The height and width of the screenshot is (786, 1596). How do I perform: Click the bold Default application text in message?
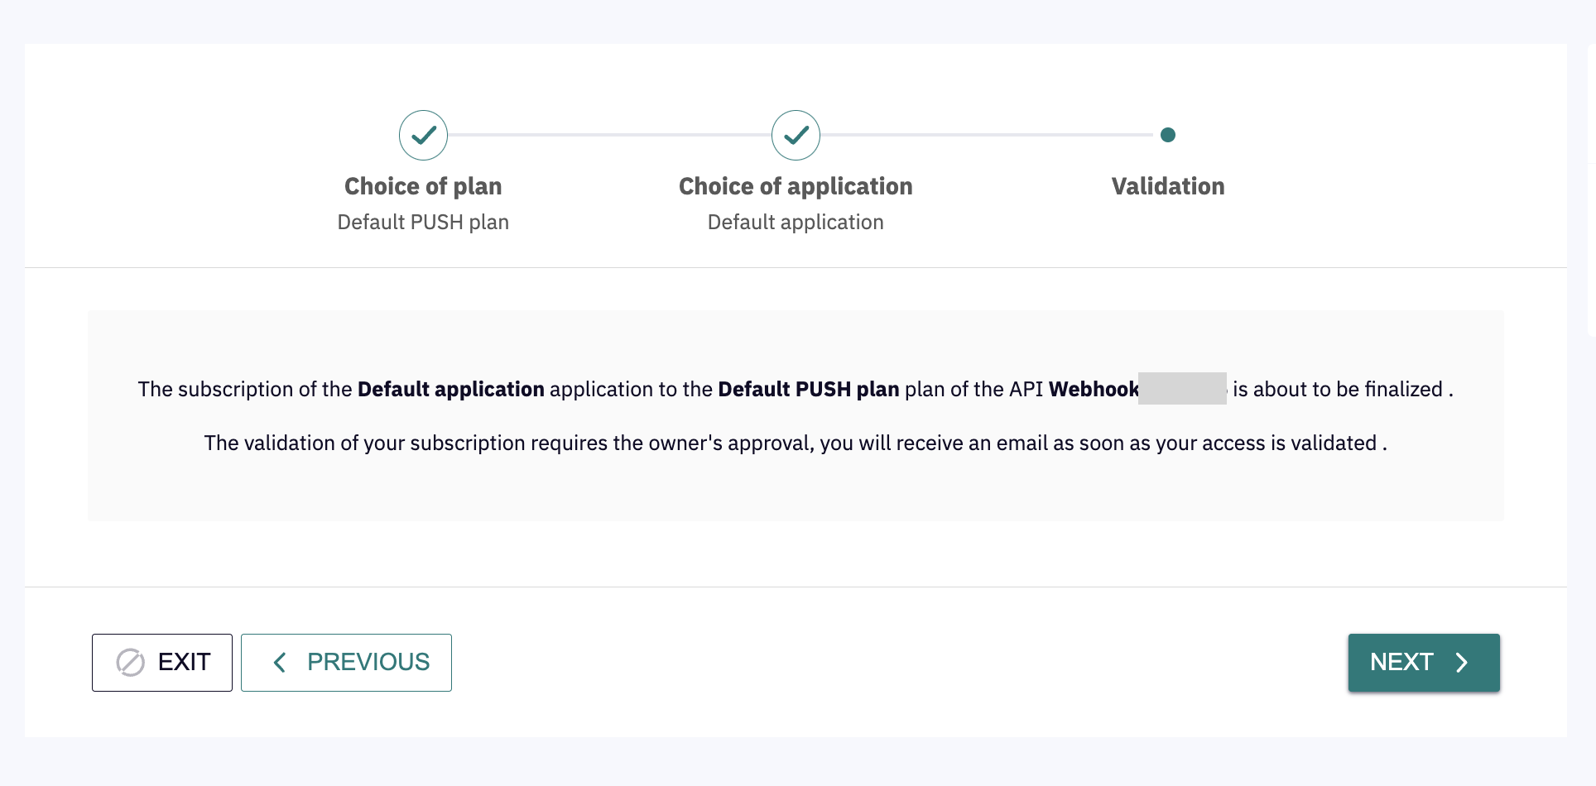pos(450,390)
